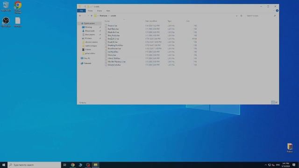Open the View ribbon tab

pyautogui.click(x=108, y=11)
